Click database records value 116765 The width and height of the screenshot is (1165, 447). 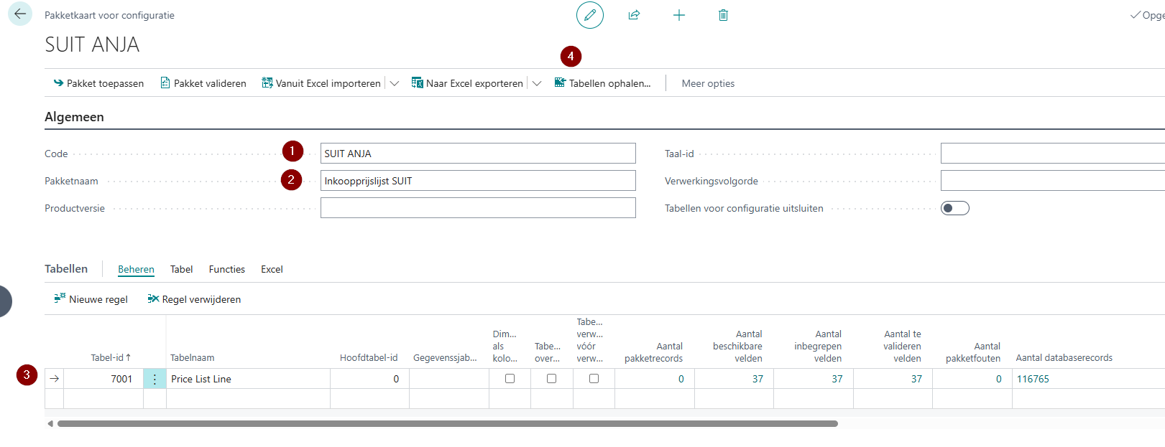tap(1033, 379)
